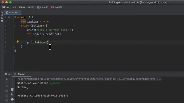Click the java path link in console

point(89,79)
